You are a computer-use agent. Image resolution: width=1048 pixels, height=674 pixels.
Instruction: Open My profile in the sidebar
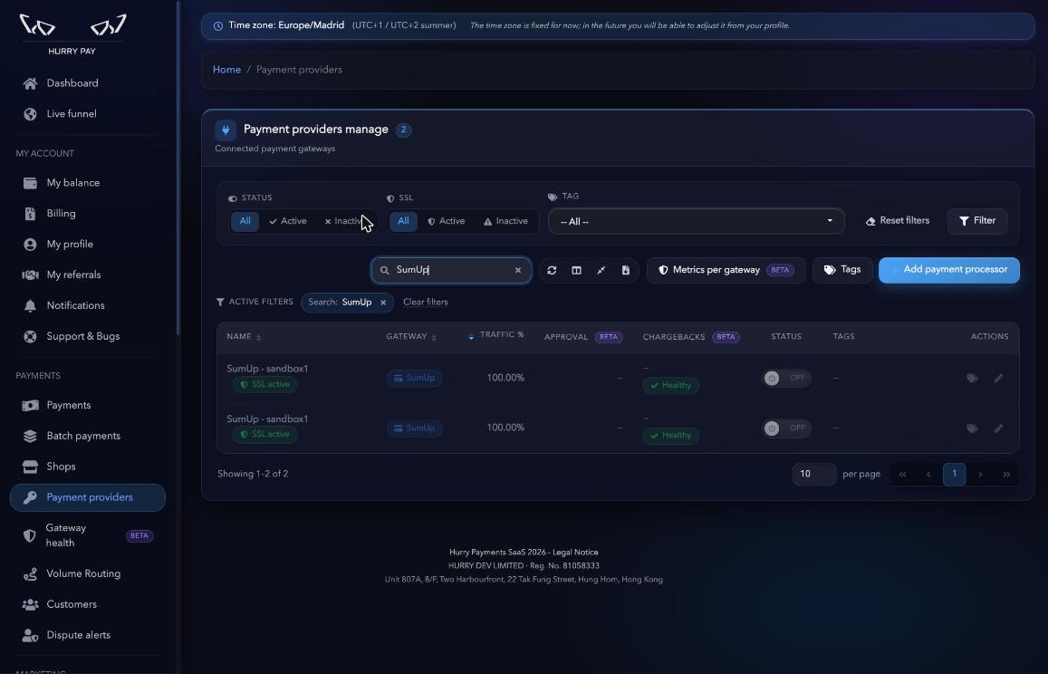point(88,245)
